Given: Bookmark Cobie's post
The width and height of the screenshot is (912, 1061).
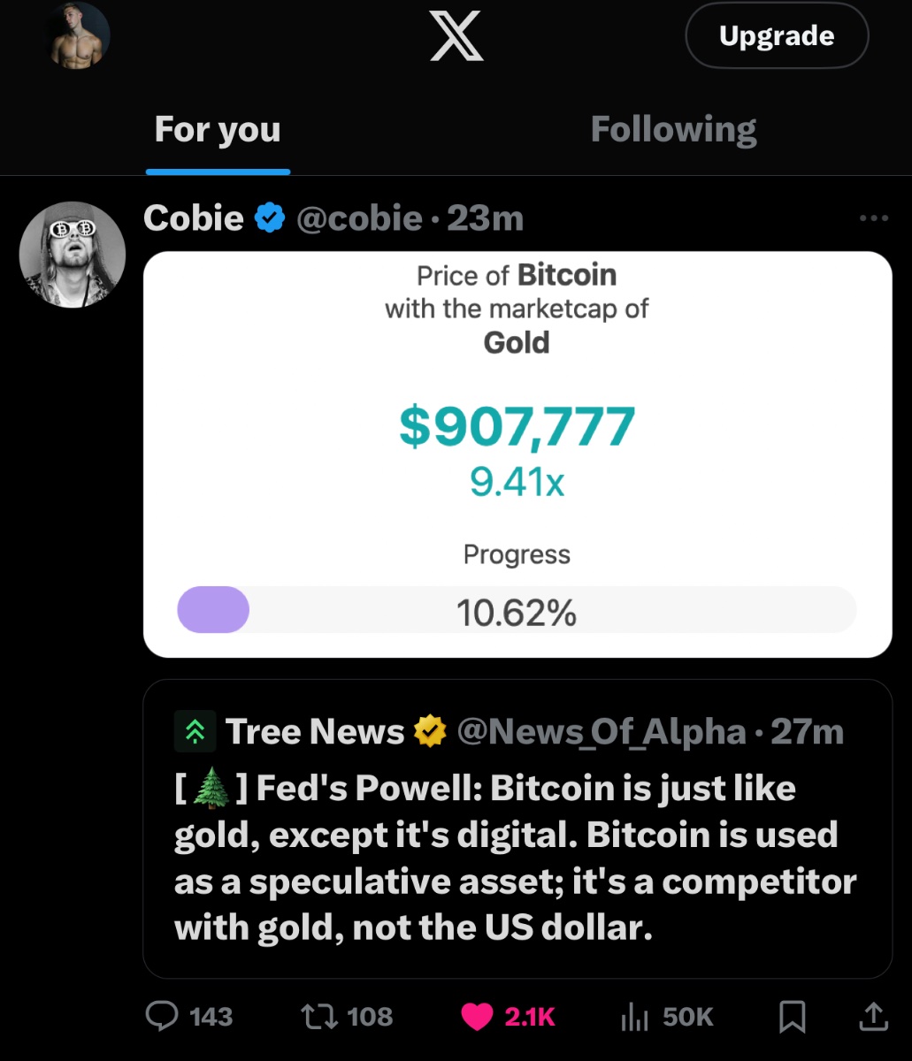Looking at the screenshot, I should click(792, 1017).
